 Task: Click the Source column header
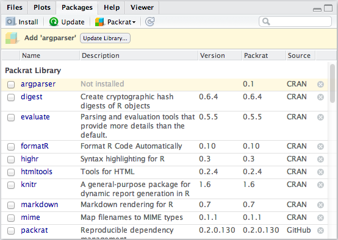(x=301, y=55)
